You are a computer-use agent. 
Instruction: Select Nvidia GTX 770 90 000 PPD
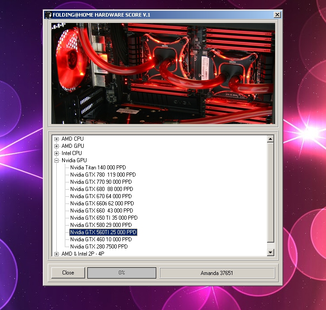point(101,182)
